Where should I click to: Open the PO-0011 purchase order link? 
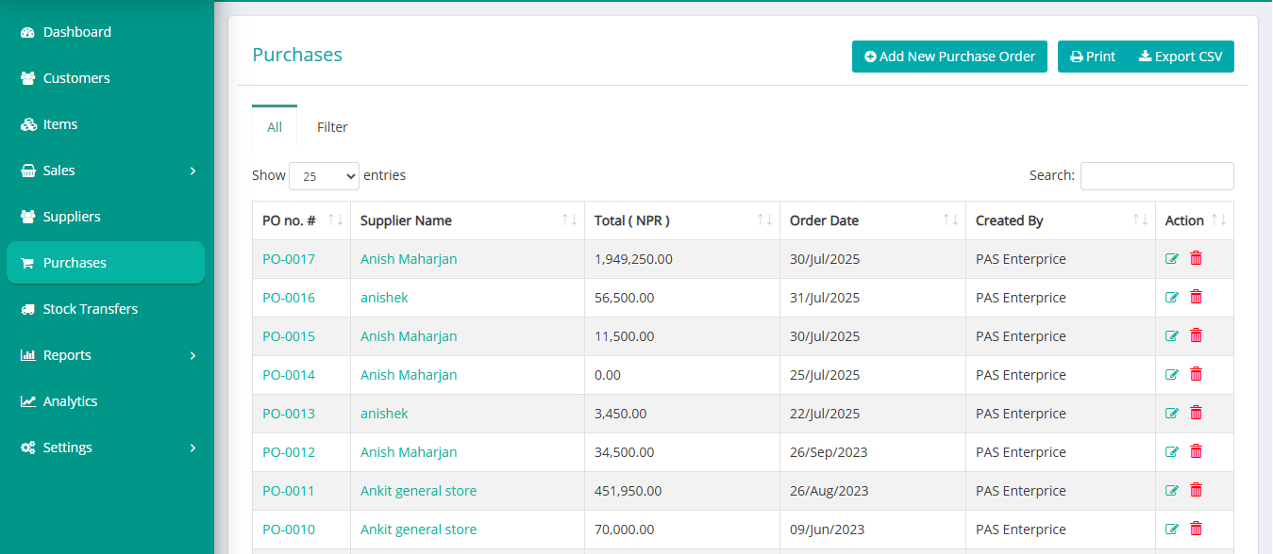click(x=288, y=490)
